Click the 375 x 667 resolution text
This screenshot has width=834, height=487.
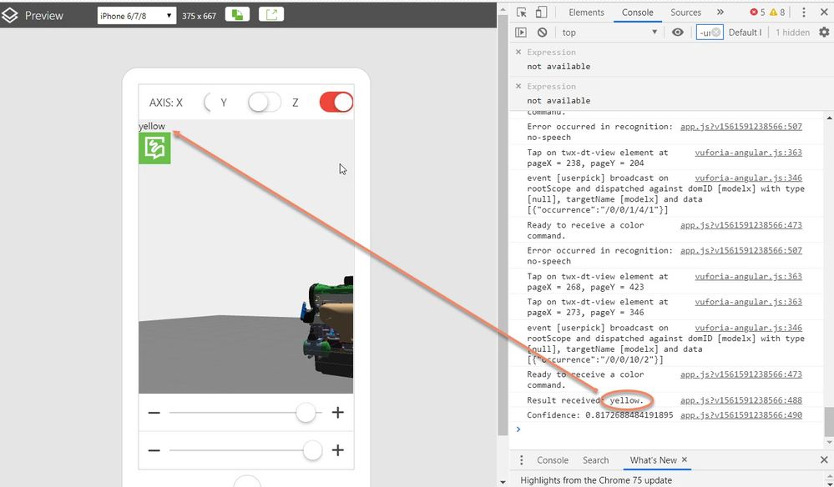(x=199, y=16)
